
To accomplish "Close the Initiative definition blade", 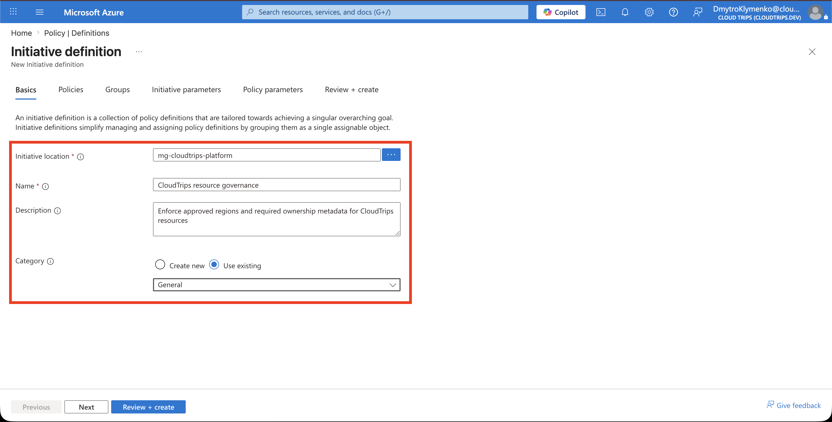I will (x=812, y=52).
